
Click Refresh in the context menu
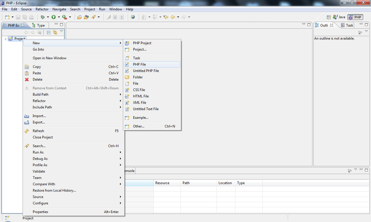pos(73,131)
